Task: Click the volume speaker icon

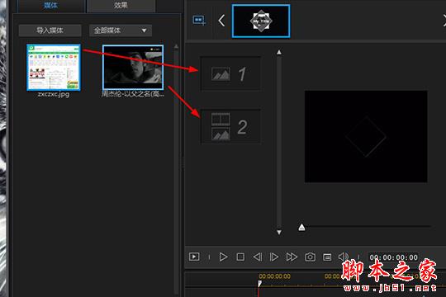Action: point(344,257)
